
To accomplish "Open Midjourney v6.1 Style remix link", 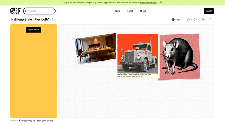I will point(37,121).
